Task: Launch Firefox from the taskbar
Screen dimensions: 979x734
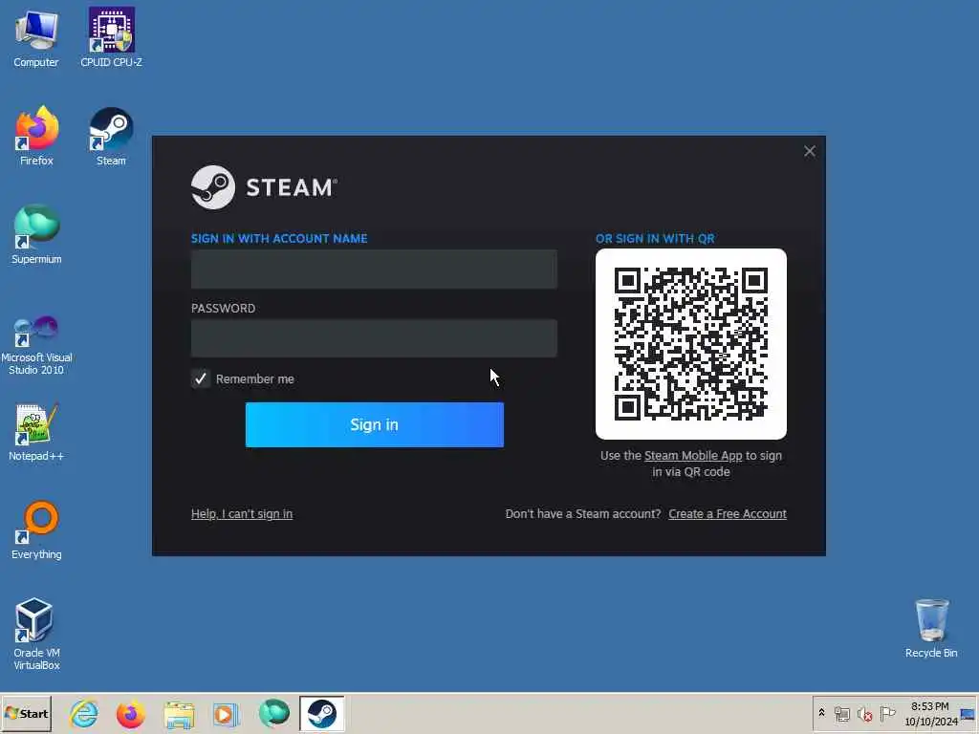Action: (130, 713)
